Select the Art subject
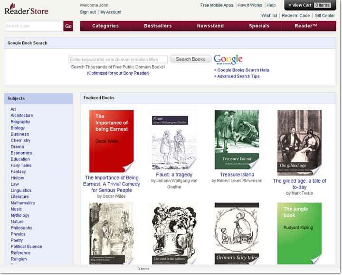342x275 pixels. 13,109
